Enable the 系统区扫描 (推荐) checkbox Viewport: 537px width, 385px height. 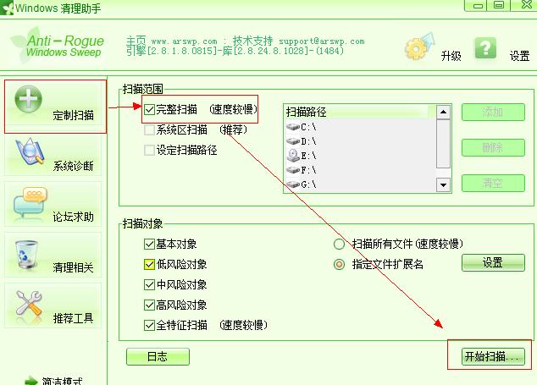pos(149,130)
